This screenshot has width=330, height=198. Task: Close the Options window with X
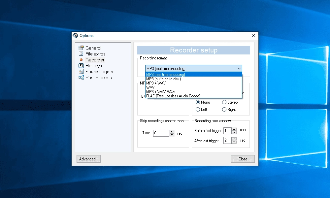253,36
